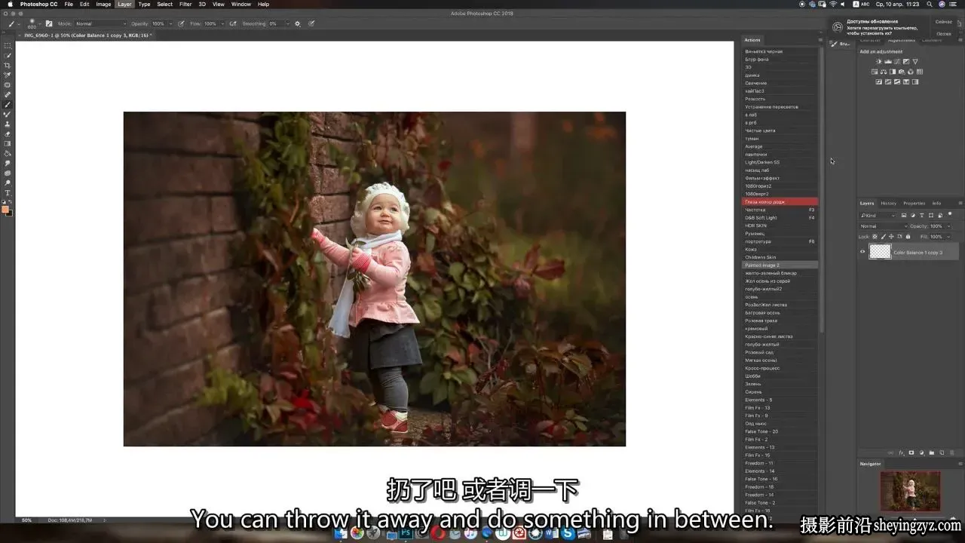
Task: Switch to the Properties tab
Action: pos(914,204)
